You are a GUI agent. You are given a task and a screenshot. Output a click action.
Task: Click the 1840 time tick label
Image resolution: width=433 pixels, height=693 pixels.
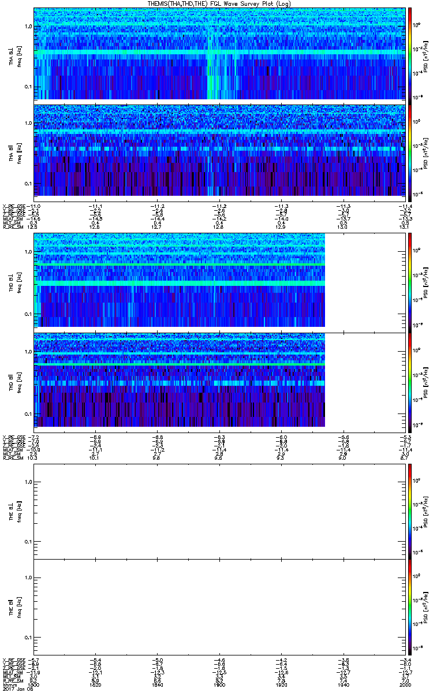click(x=157, y=685)
